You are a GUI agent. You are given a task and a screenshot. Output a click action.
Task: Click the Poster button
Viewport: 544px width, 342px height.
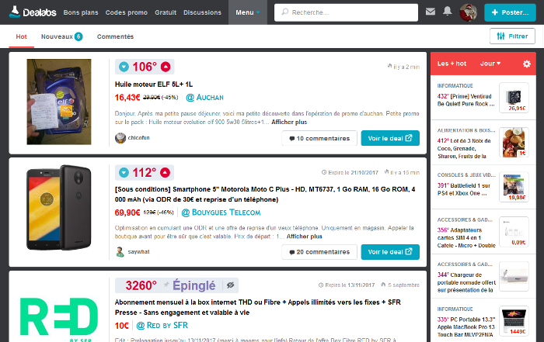(x=510, y=12)
